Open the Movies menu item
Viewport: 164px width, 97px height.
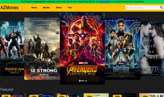pos(46,8)
